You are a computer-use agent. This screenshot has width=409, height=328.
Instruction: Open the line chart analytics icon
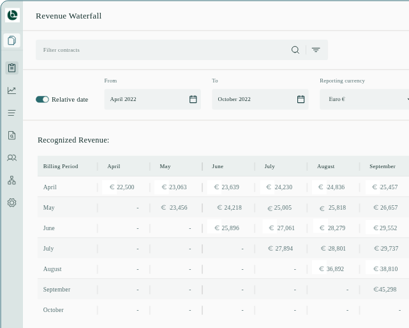11,90
